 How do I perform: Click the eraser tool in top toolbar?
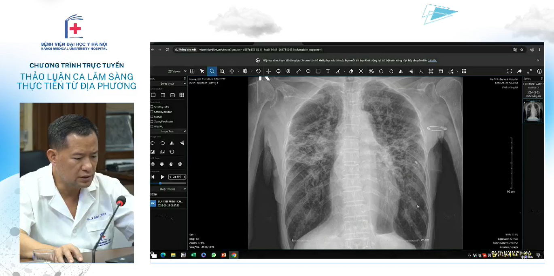[x=351, y=71]
